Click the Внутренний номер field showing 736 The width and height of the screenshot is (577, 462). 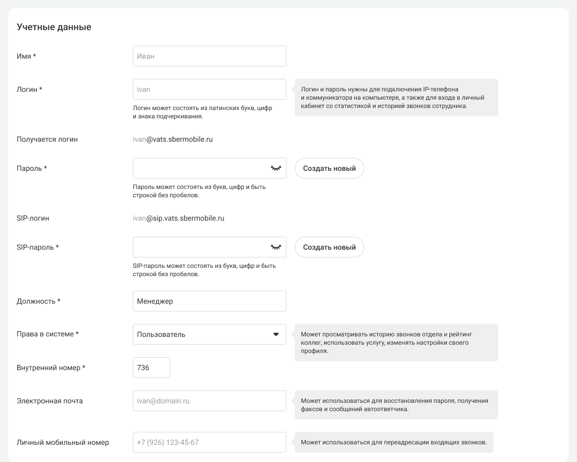pyautogui.click(x=152, y=368)
